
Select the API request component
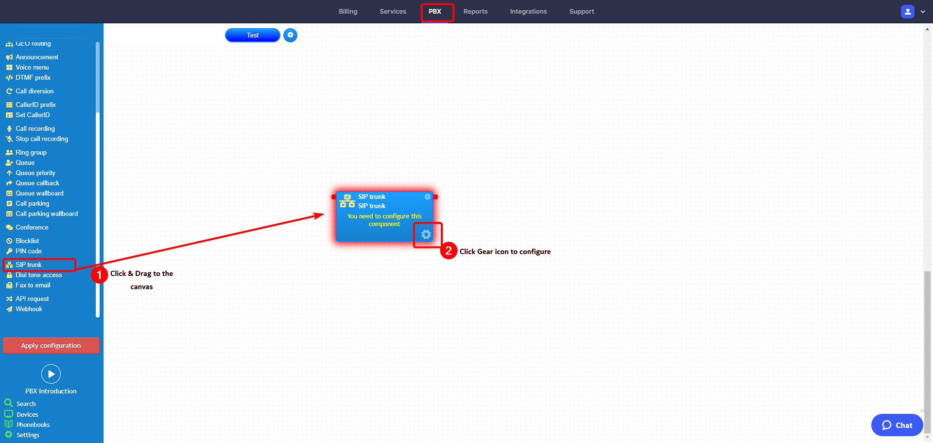[x=32, y=298]
